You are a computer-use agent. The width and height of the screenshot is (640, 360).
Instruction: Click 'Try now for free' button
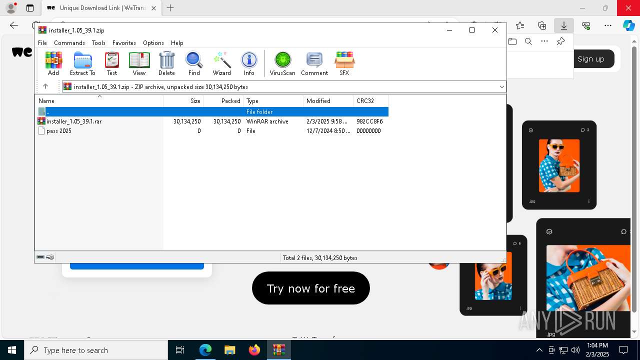click(311, 288)
